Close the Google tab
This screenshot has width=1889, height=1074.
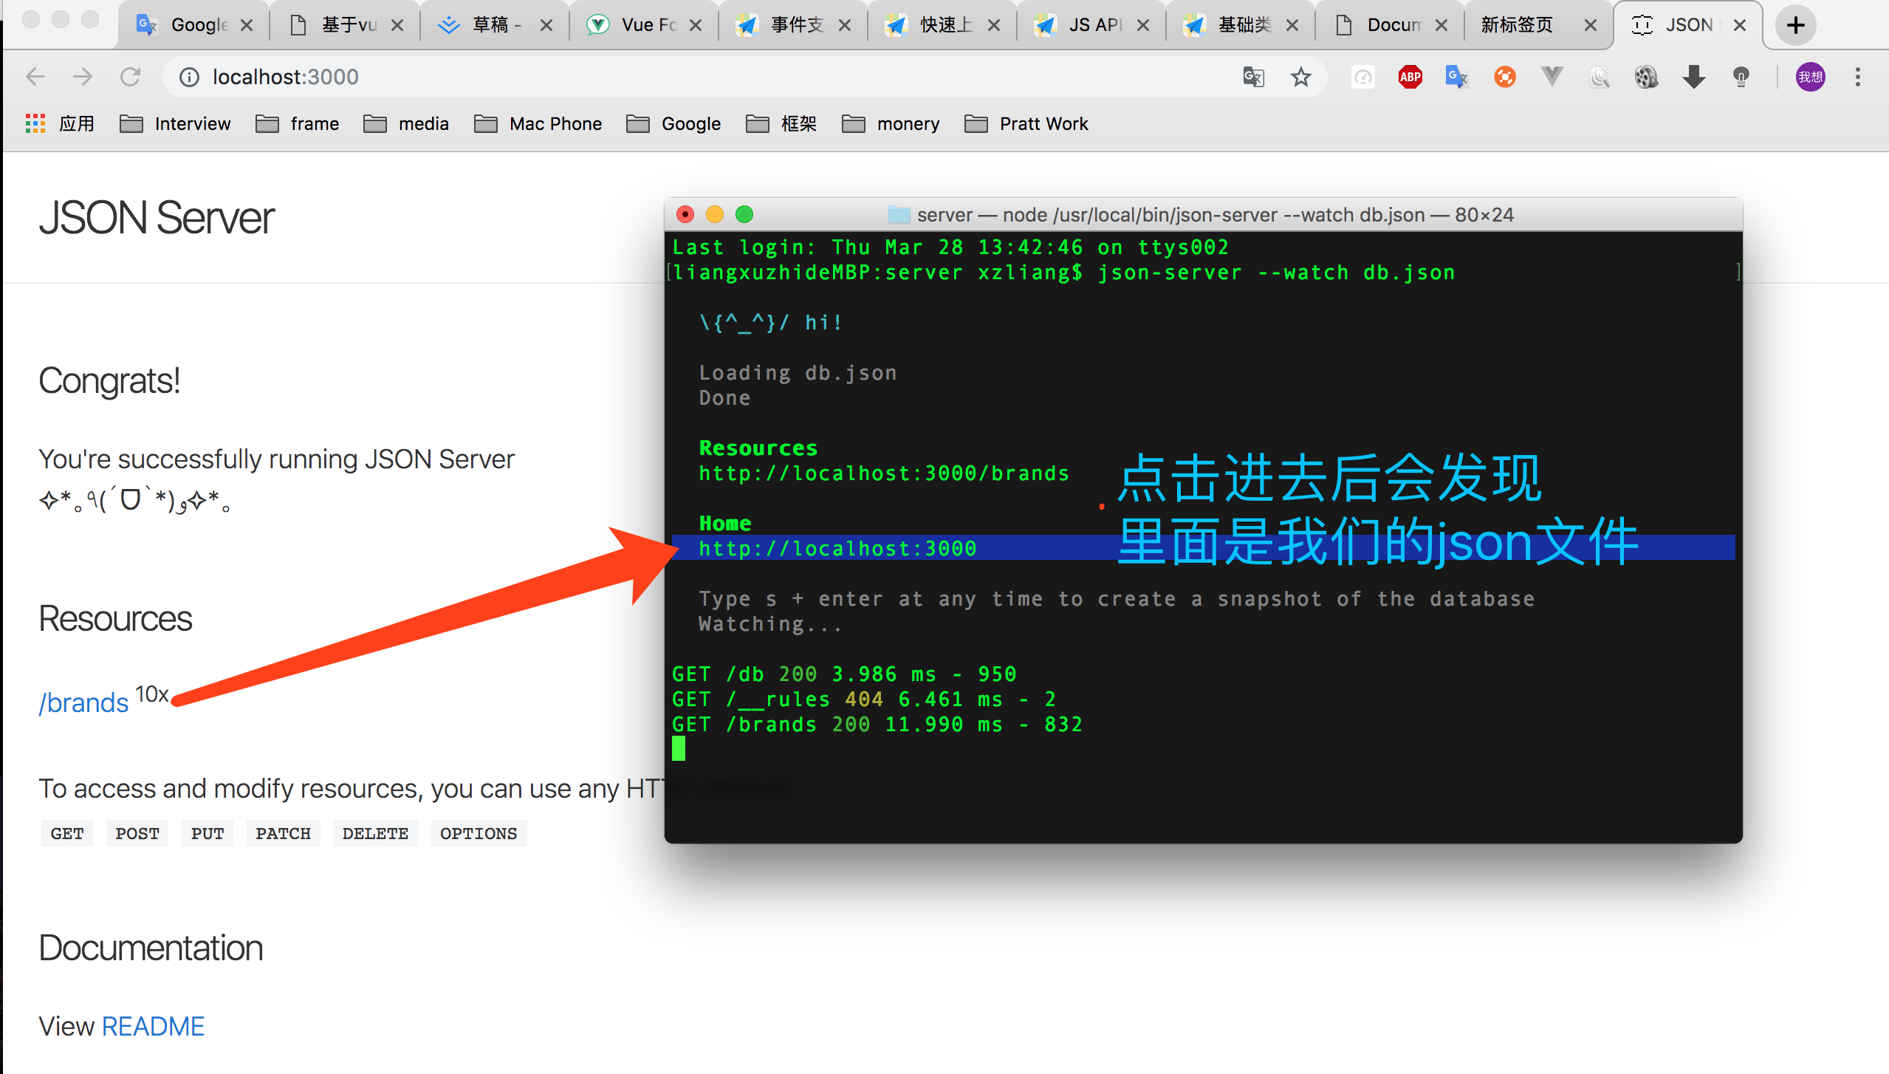point(247,25)
